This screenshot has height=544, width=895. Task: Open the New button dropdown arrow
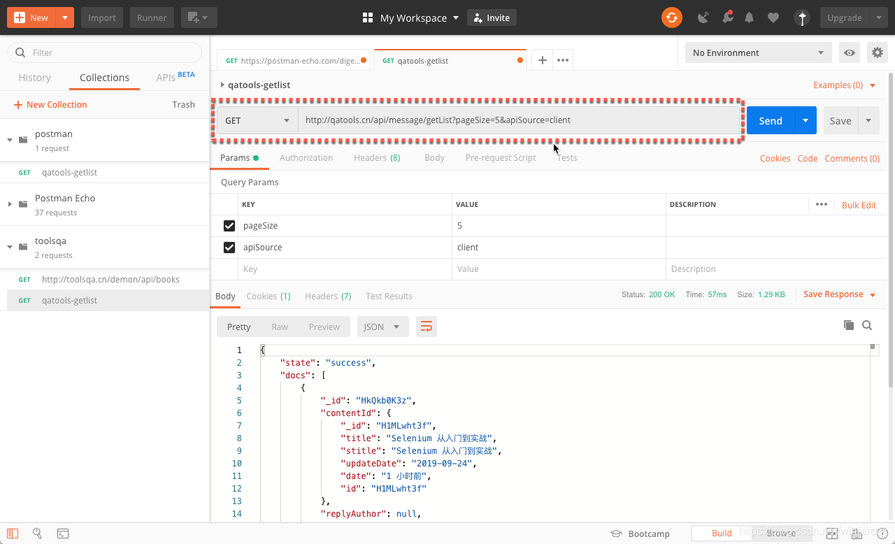pyautogui.click(x=64, y=17)
